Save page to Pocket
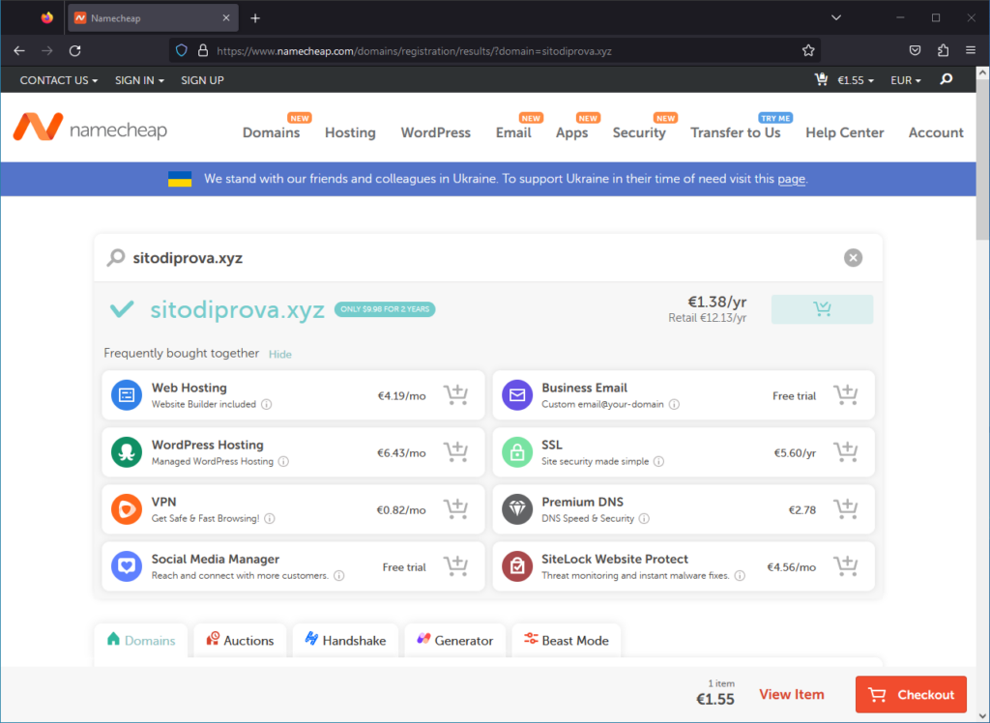990x723 pixels. pos(915,50)
